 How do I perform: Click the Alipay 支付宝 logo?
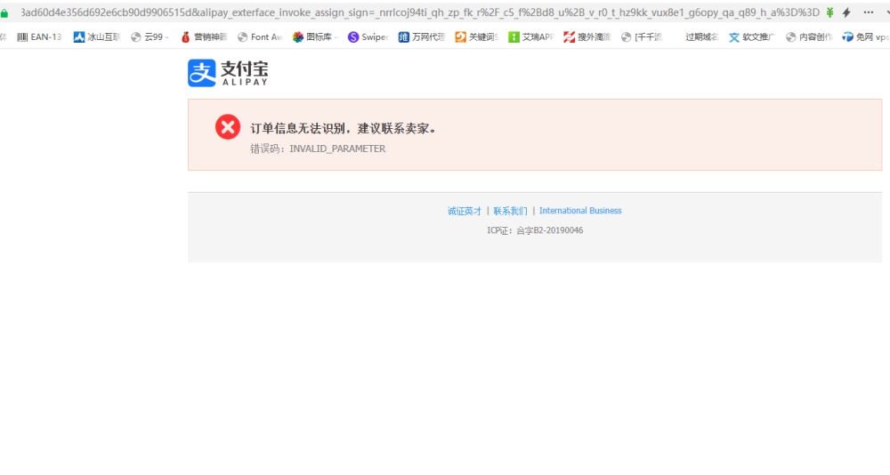pyautogui.click(x=228, y=73)
